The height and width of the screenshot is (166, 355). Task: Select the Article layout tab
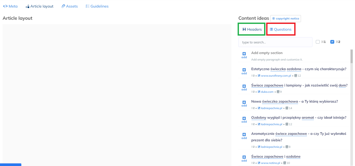(x=39, y=6)
